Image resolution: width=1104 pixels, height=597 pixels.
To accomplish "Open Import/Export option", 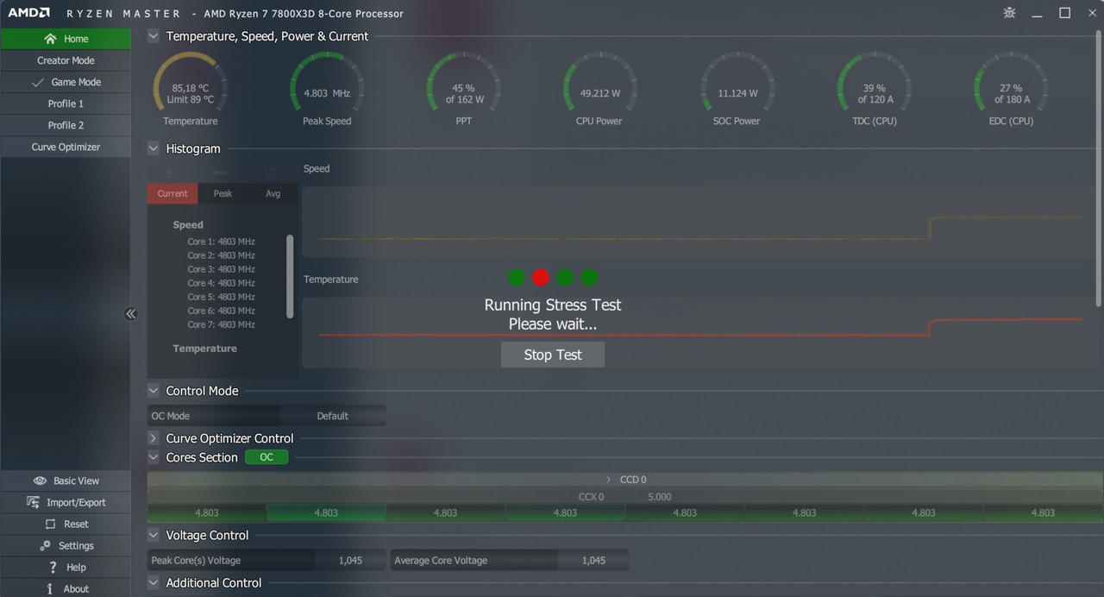I will point(66,502).
